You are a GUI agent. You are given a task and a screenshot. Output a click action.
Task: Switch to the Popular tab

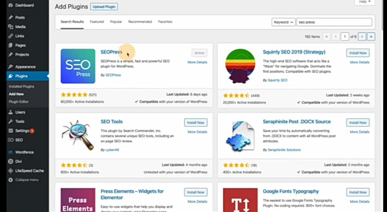(116, 22)
